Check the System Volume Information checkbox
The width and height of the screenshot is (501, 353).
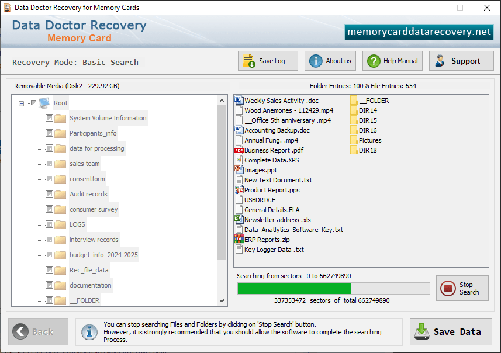[x=49, y=118]
